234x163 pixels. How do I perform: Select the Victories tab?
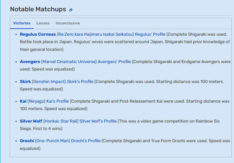click(x=22, y=23)
